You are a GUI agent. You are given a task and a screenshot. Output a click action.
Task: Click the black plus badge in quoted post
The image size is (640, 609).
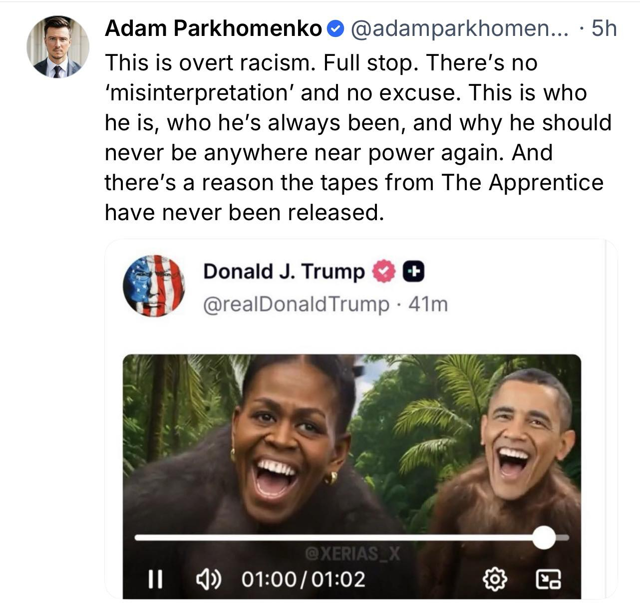(x=413, y=272)
